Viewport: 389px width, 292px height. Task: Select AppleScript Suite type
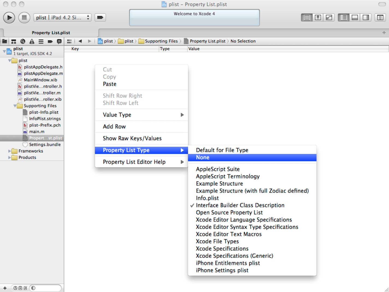(x=252, y=169)
